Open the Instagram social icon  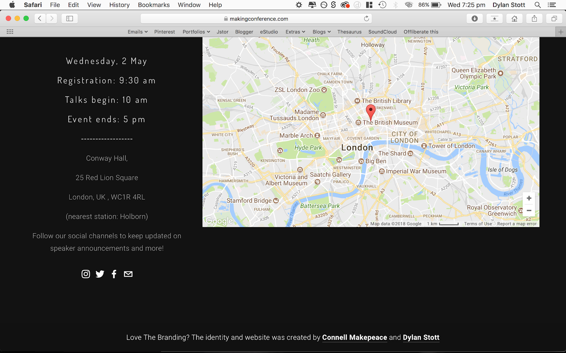pyautogui.click(x=86, y=274)
